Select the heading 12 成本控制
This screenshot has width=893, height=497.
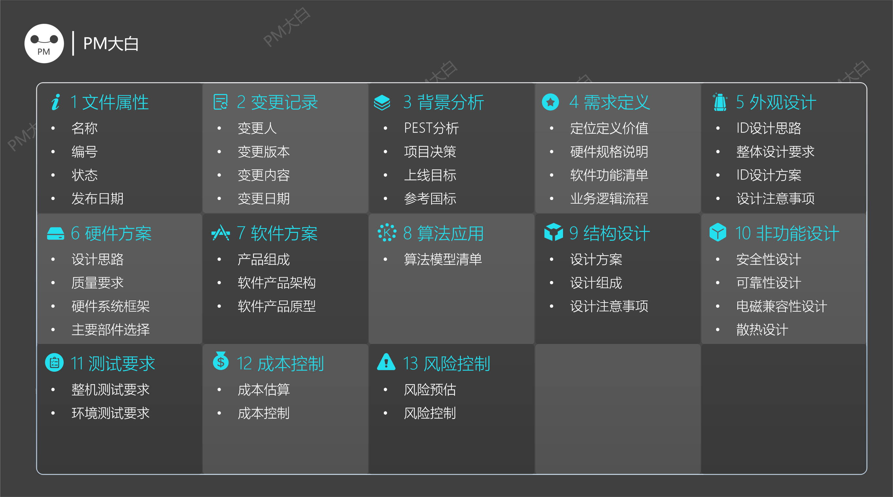pyautogui.click(x=280, y=364)
